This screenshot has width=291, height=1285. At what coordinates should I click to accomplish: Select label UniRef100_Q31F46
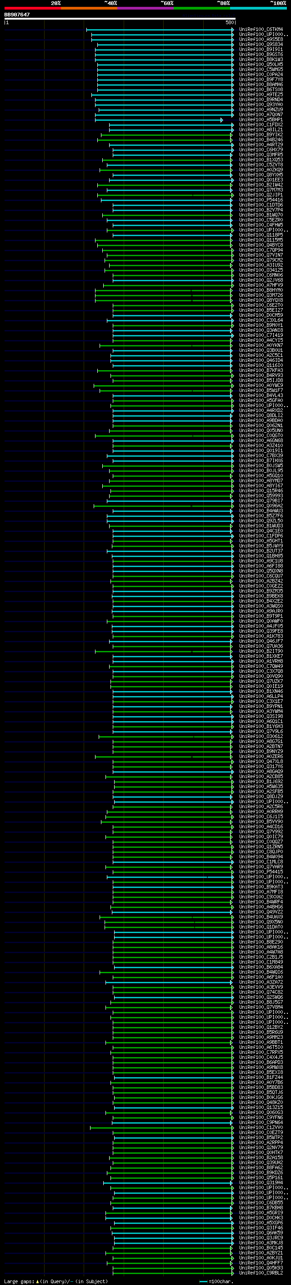point(261,1228)
